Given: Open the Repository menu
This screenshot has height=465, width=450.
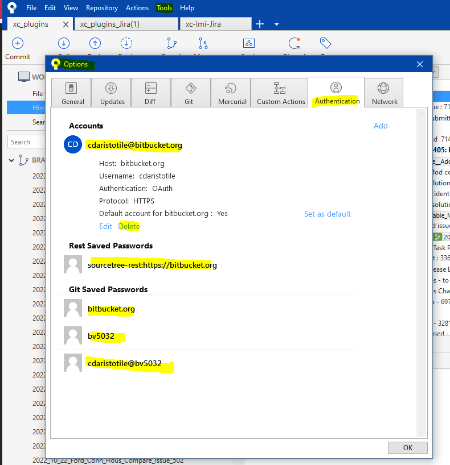Looking at the screenshot, I should pyautogui.click(x=102, y=8).
